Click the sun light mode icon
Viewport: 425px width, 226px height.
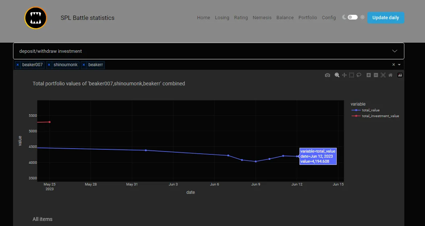pos(362,17)
